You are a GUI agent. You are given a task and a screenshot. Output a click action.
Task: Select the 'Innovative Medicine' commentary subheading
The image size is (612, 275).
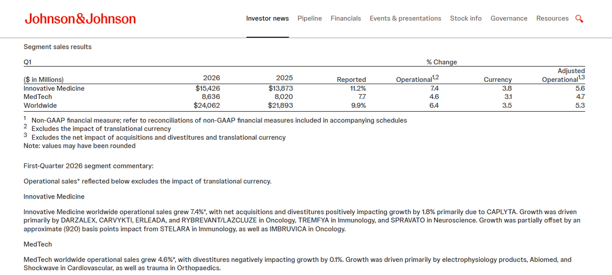point(54,196)
